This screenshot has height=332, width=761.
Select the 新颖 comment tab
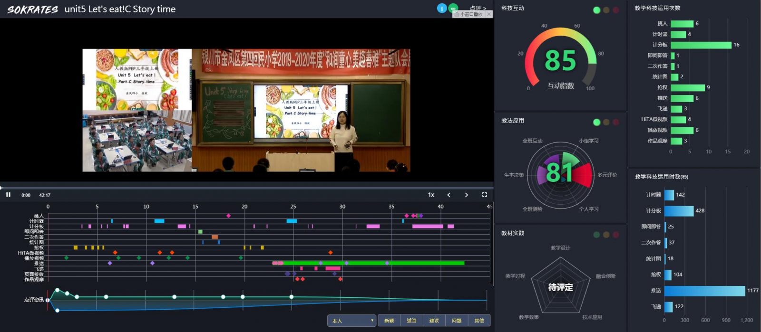pos(389,321)
